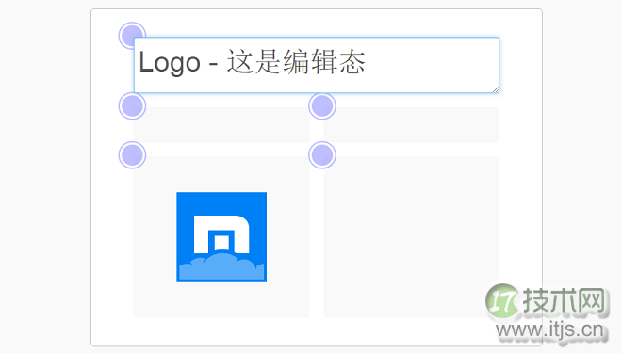This screenshot has height=353, width=622.
Task: Click the textarea resize grip corner
Action: 496,89
